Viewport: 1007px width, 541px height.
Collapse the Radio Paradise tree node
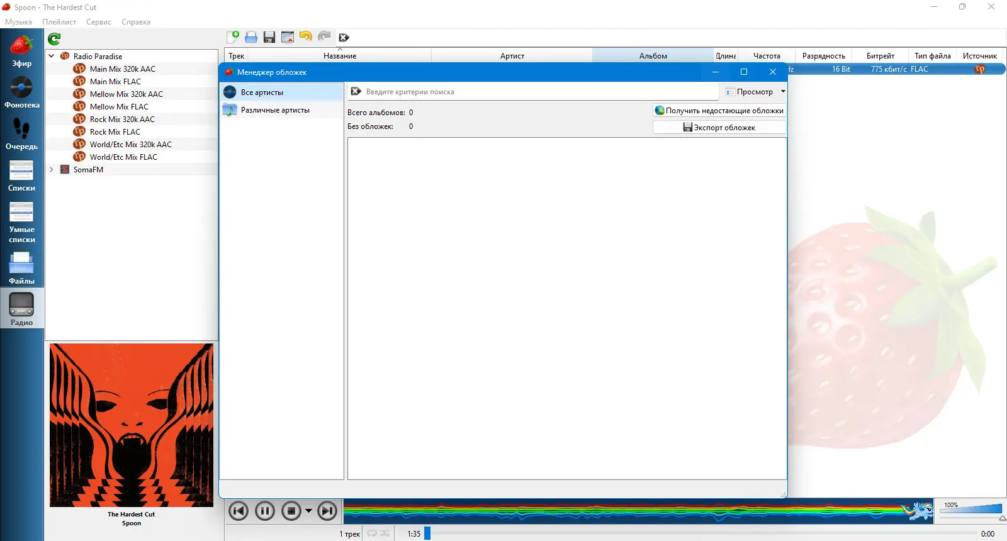52,56
